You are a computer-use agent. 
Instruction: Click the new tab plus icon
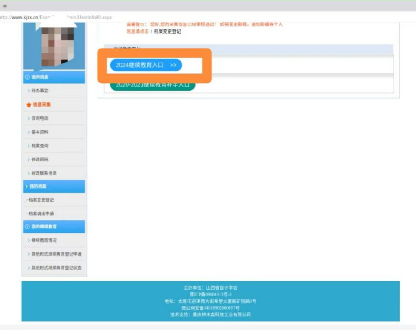(x=5, y=6)
